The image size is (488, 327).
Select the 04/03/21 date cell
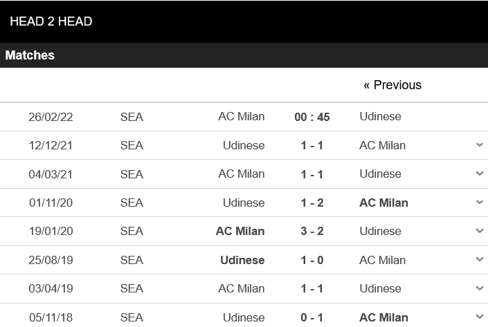click(51, 174)
